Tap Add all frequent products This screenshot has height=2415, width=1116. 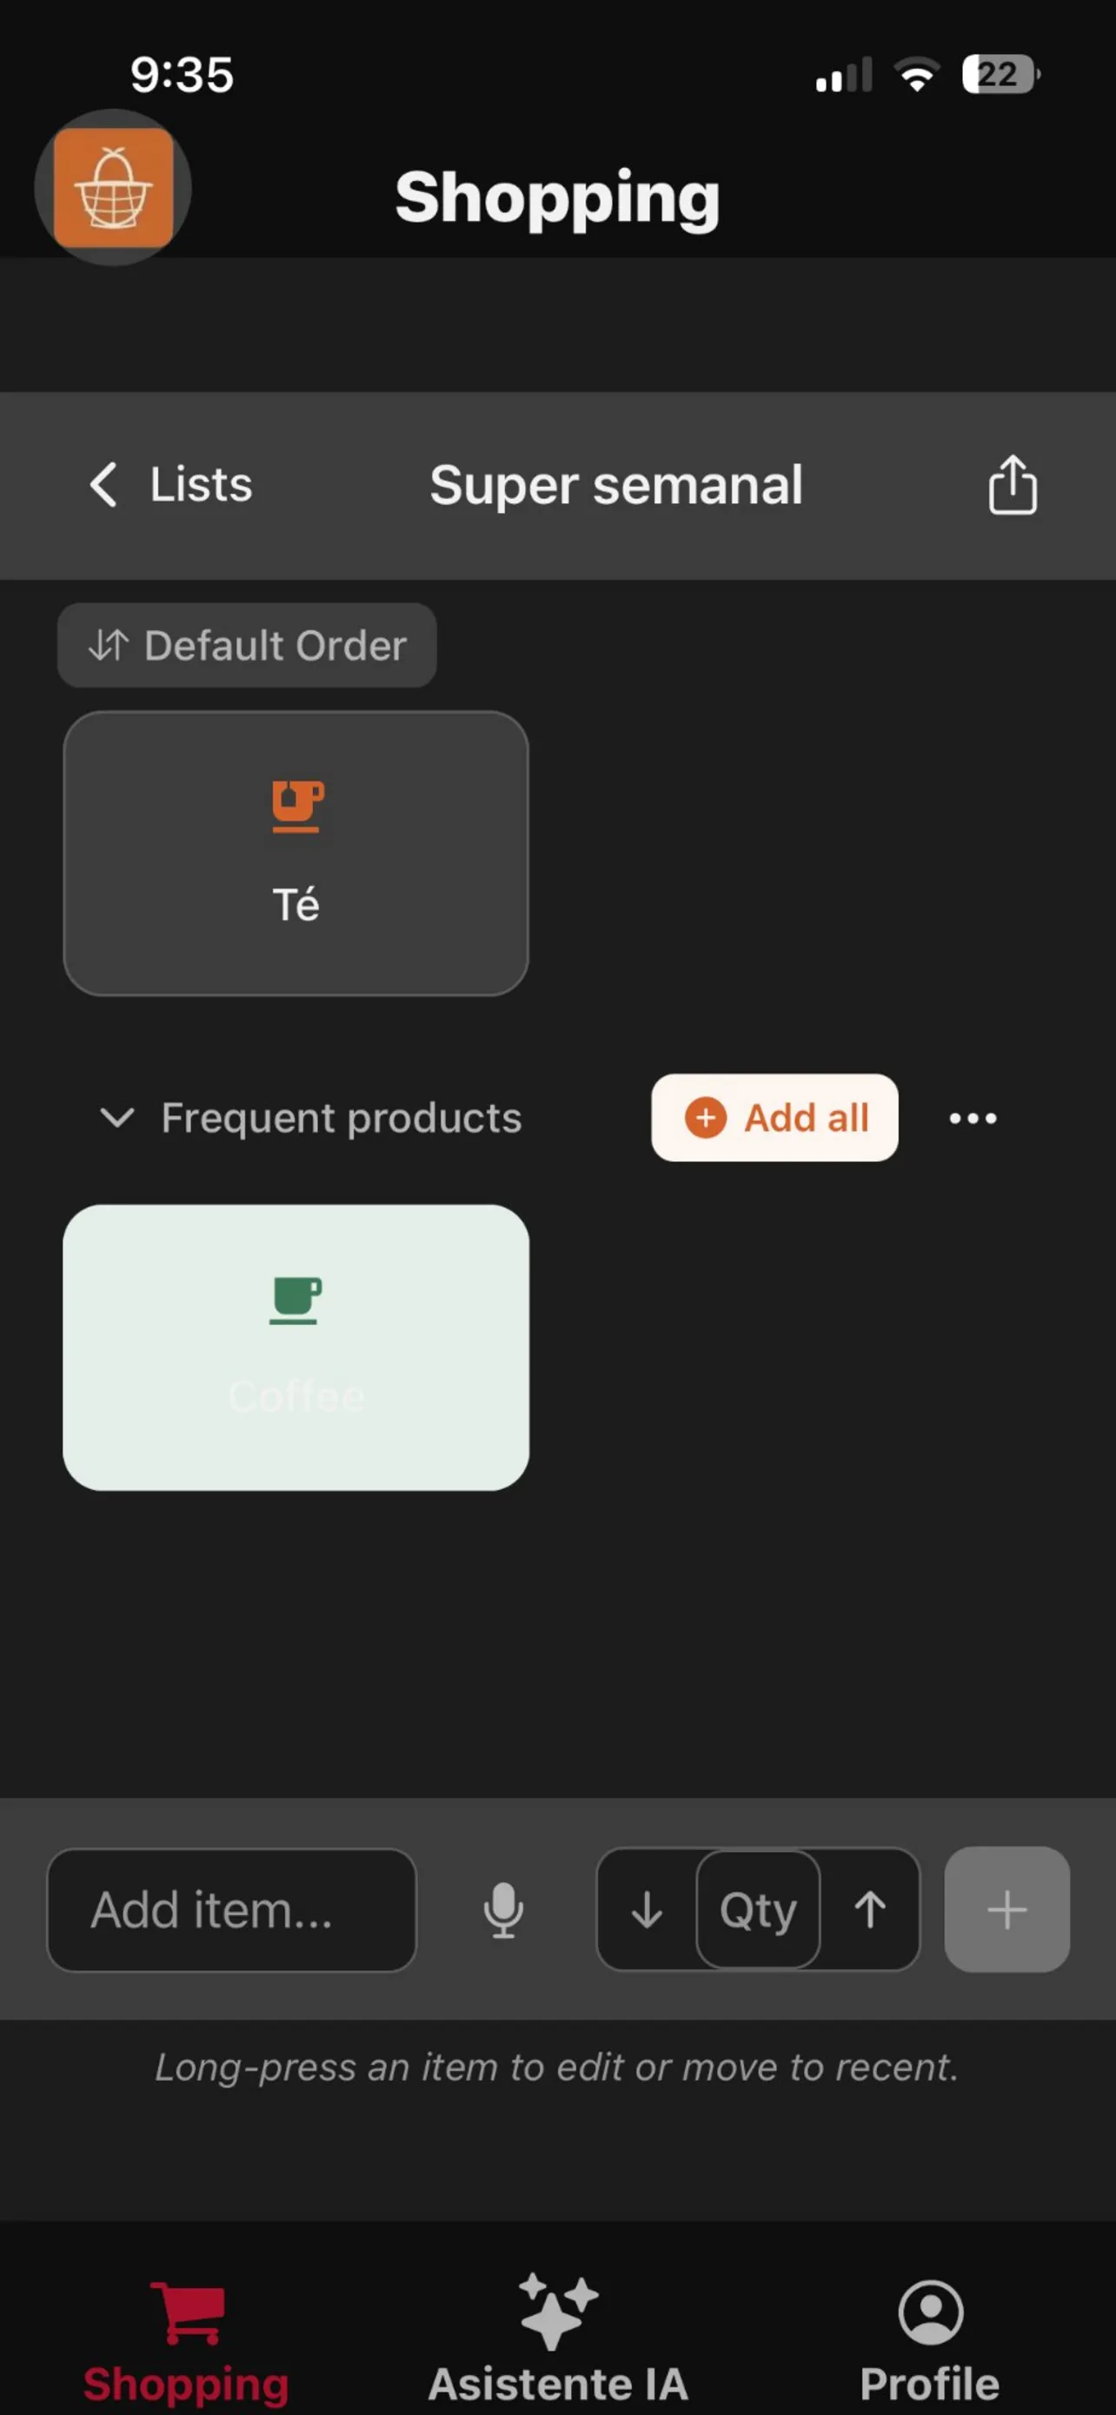coord(775,1119)
